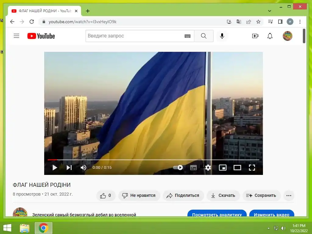Open File Explorer from taskbar

click(x=25, y=228)
